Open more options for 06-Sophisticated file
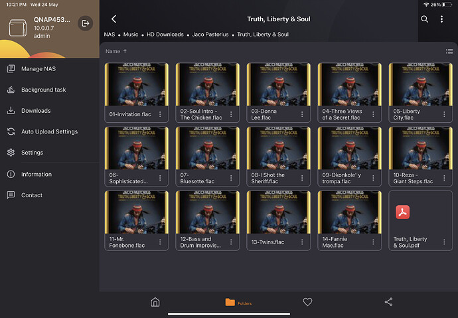This screenshot has width=458, height=318. pos(160,178)
